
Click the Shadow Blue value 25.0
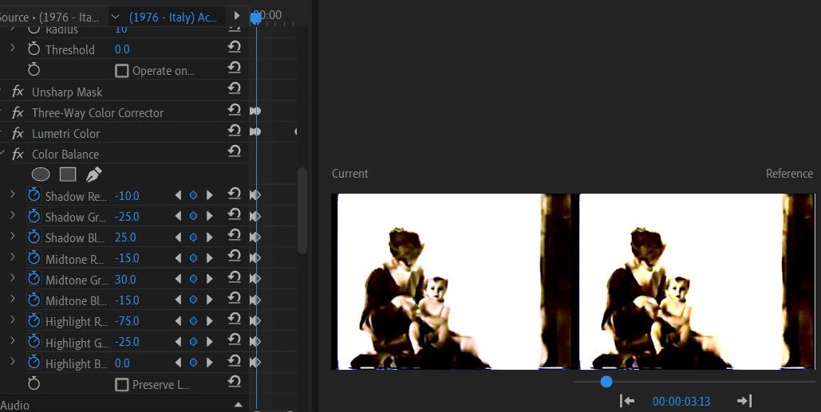point(125,237)
